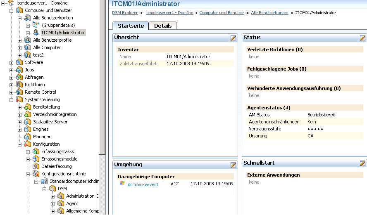Expand the Alle Benutzerprofile node
This screenshot has width=367, height=215.
20,40
